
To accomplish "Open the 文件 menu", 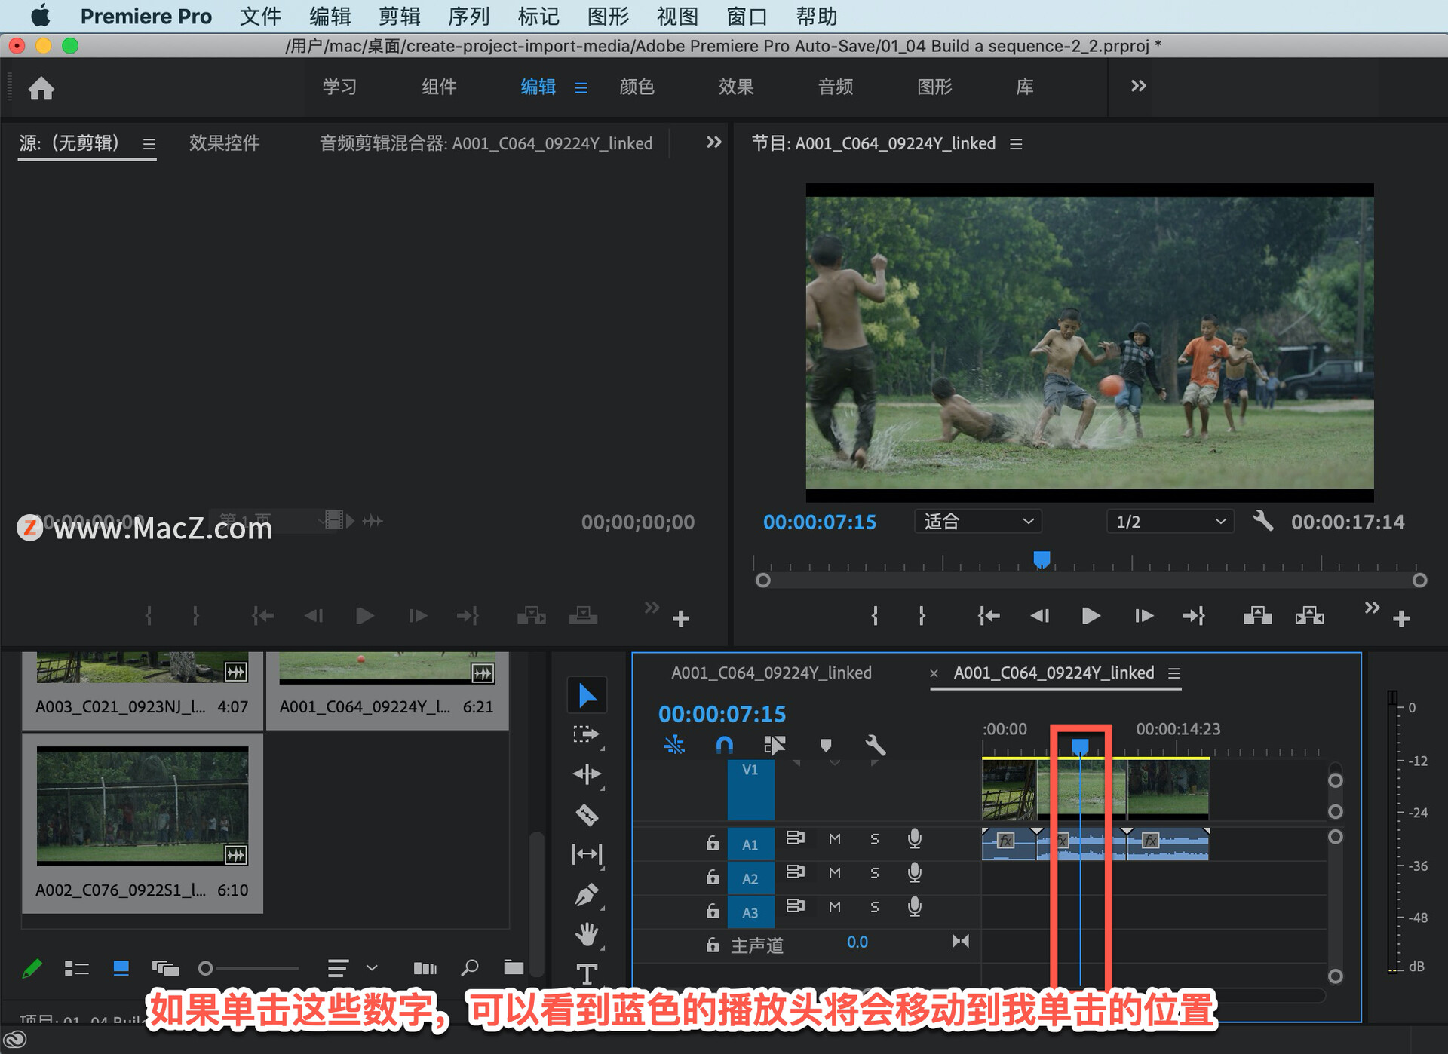I will (260, 16).
